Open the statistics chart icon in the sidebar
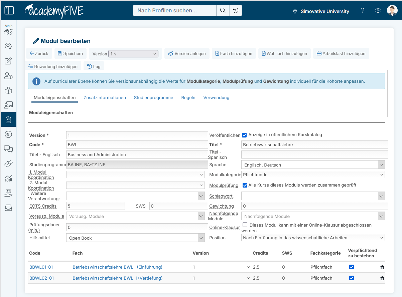The height and width of the screenshot is (297, 402). (x=8, y=178)
